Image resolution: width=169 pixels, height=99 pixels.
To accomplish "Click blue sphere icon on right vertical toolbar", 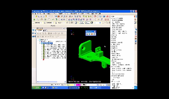I will (136, 41).
